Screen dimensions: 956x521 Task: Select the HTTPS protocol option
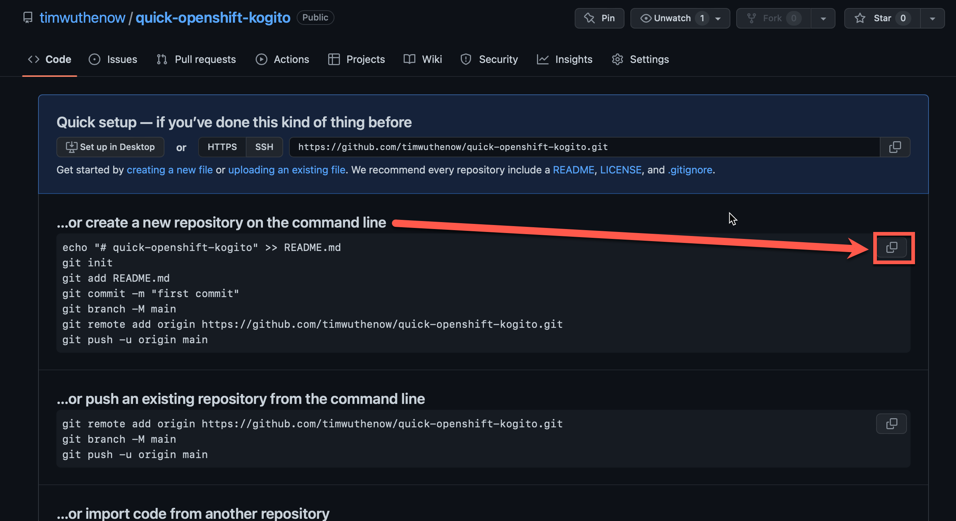pos(222,147)
